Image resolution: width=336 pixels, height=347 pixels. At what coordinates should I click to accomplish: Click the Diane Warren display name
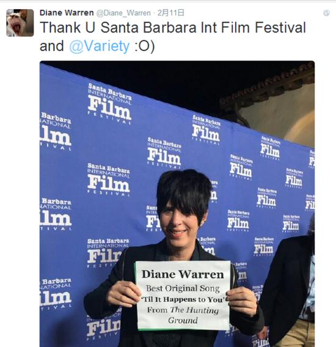pos(67,13)
